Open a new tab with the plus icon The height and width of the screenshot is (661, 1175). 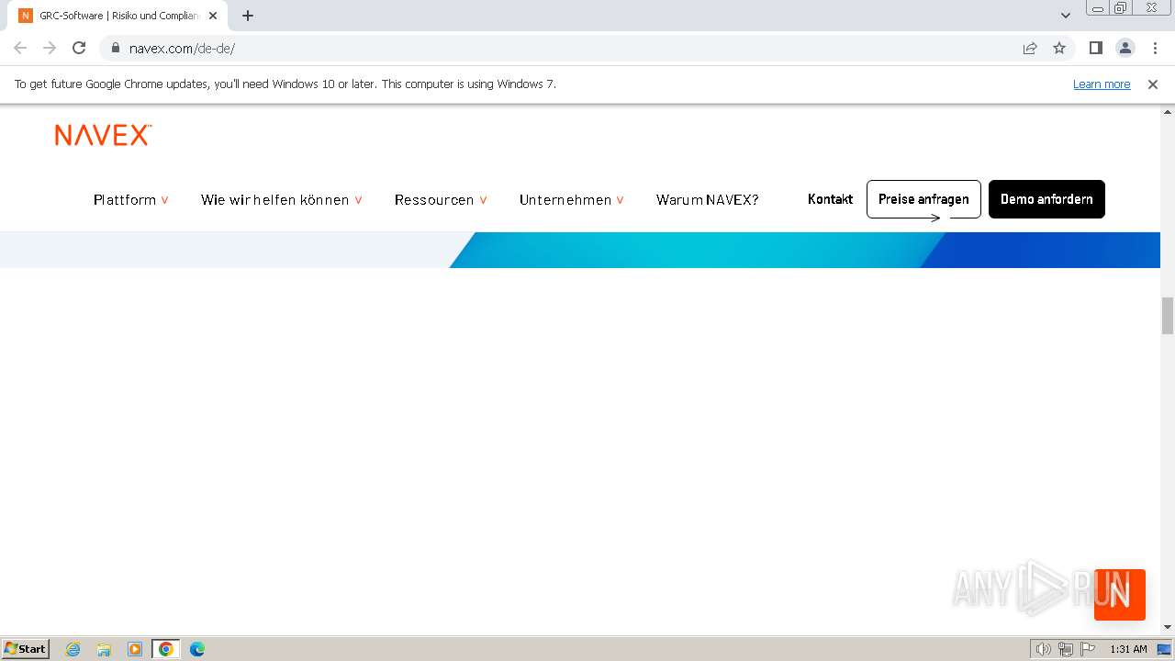click(248, 16)
